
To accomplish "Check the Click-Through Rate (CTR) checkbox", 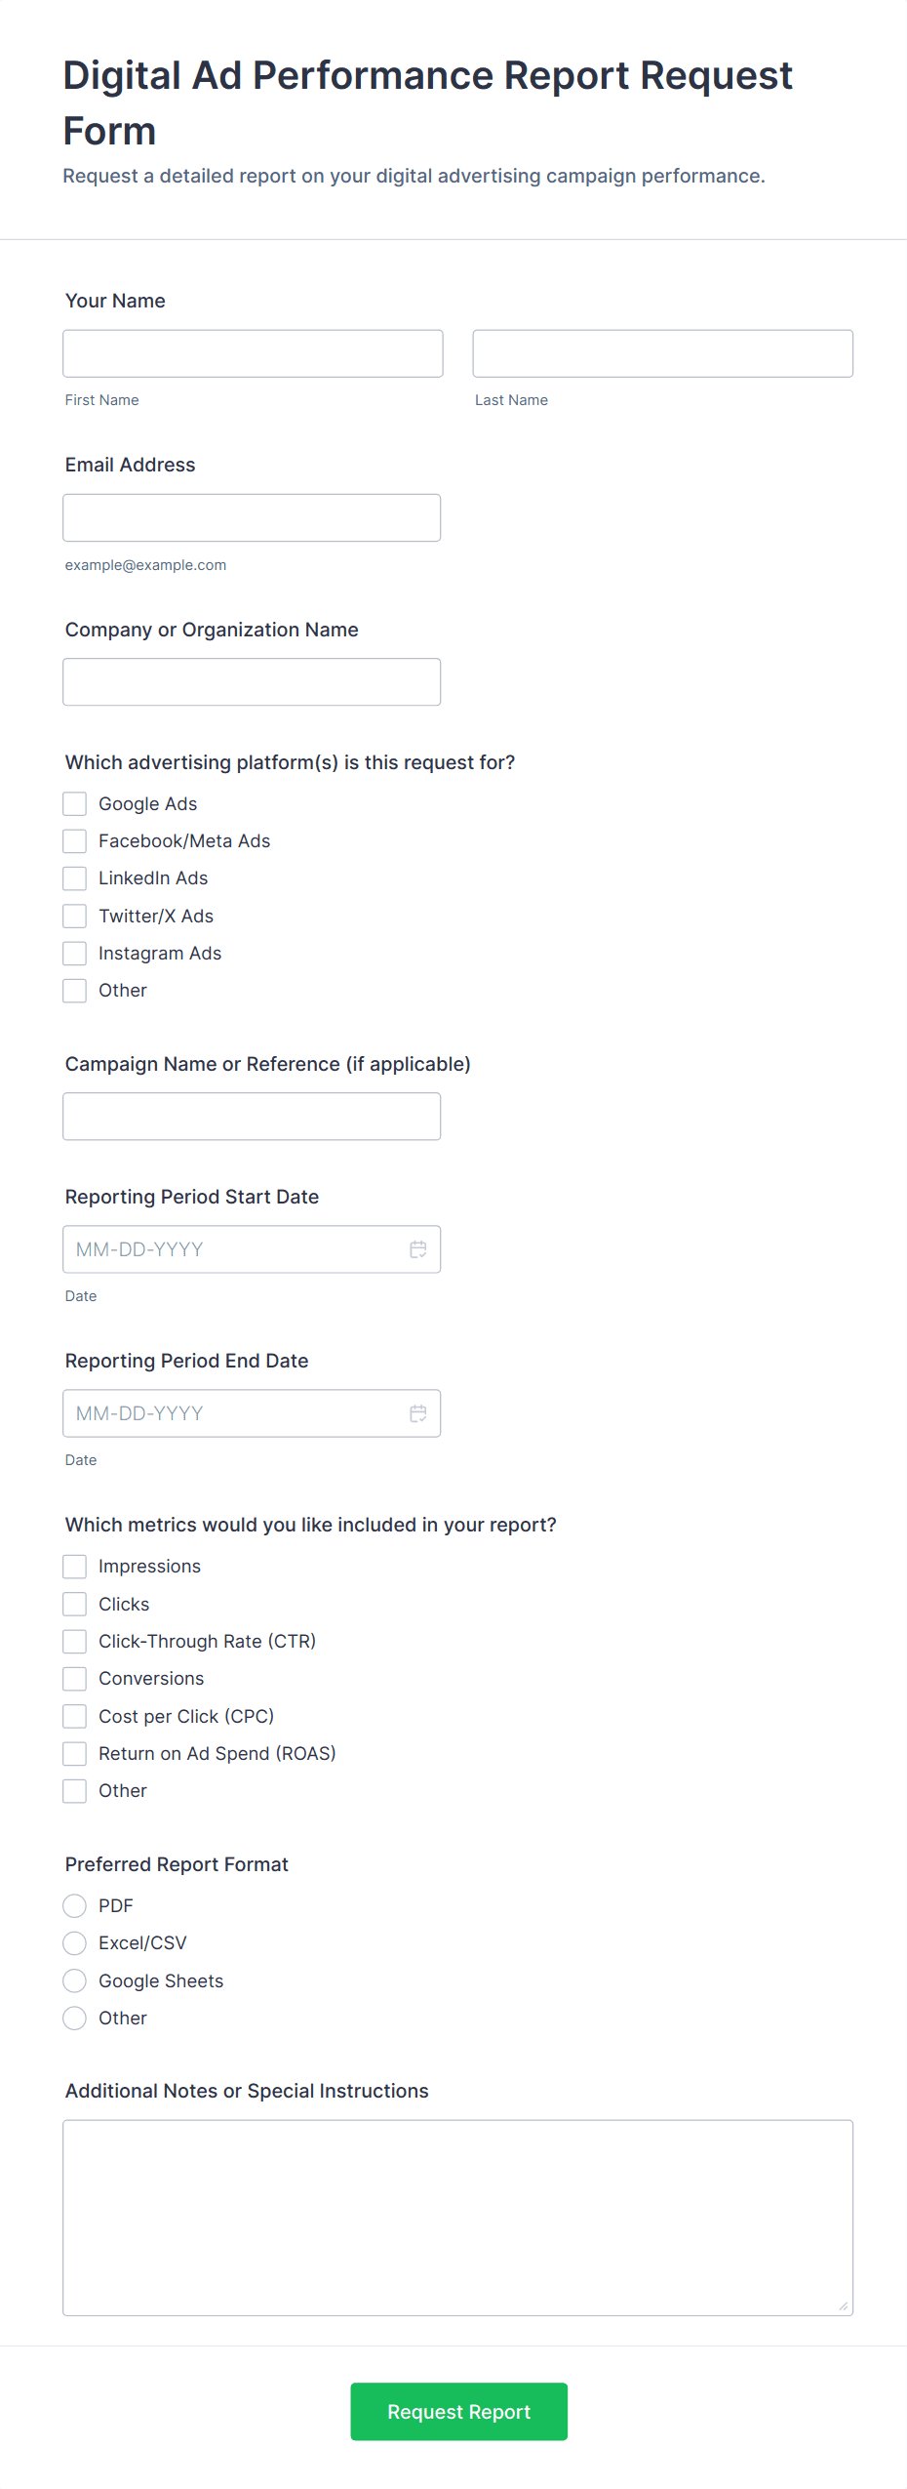I will 74,1641.
